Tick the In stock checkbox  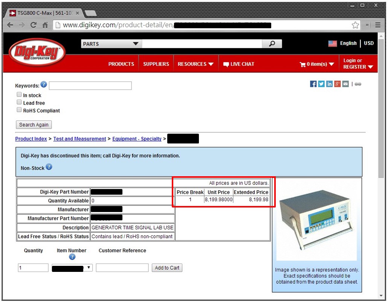tap(19, 95)
